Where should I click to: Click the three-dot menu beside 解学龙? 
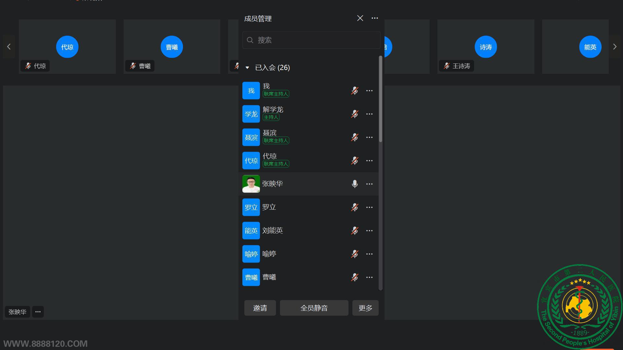tap(369, 114)
